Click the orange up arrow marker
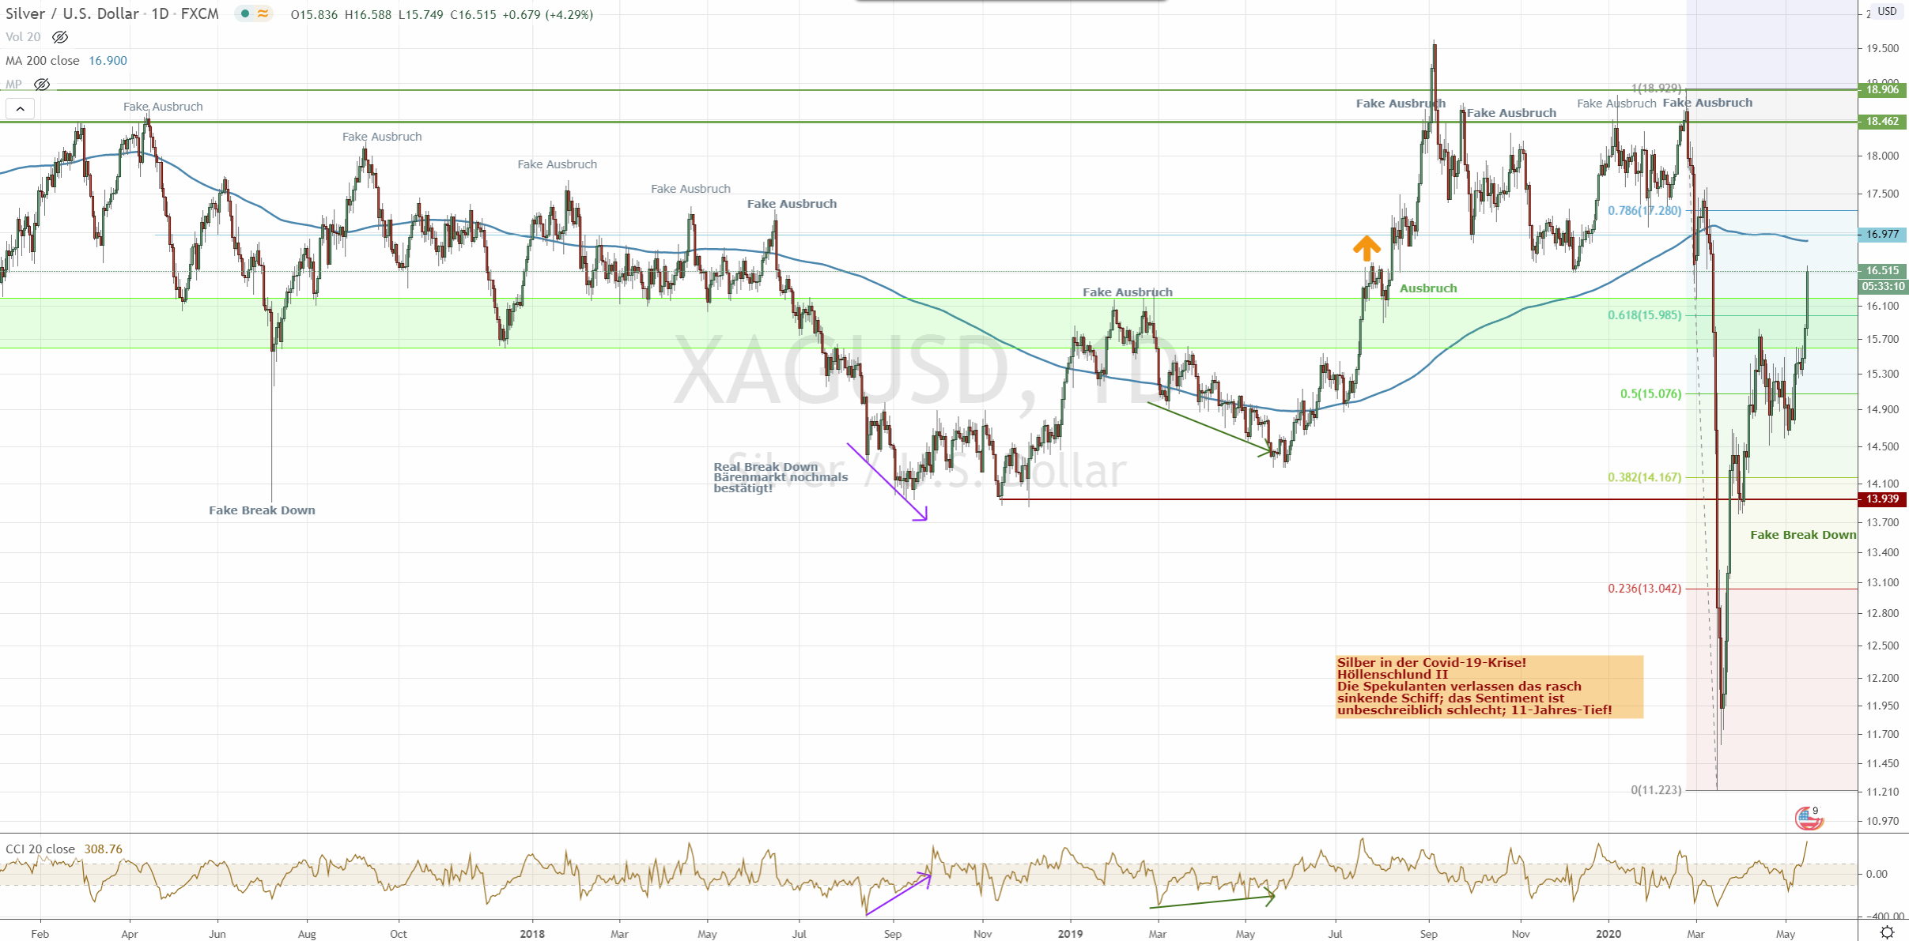This screenshot has height=941, width=1909. coord(1366,248)
